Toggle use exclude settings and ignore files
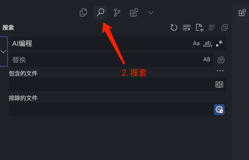This screenshot has height=160, width=249. point(219,110)
